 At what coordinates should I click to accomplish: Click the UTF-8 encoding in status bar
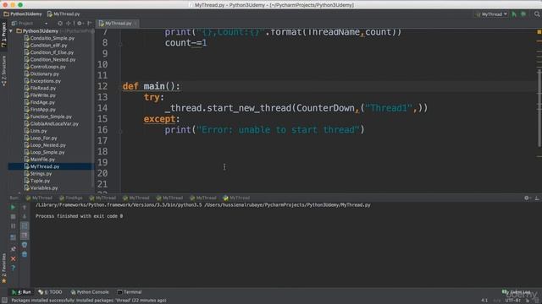pyautogui.click(x=513, y=301)
